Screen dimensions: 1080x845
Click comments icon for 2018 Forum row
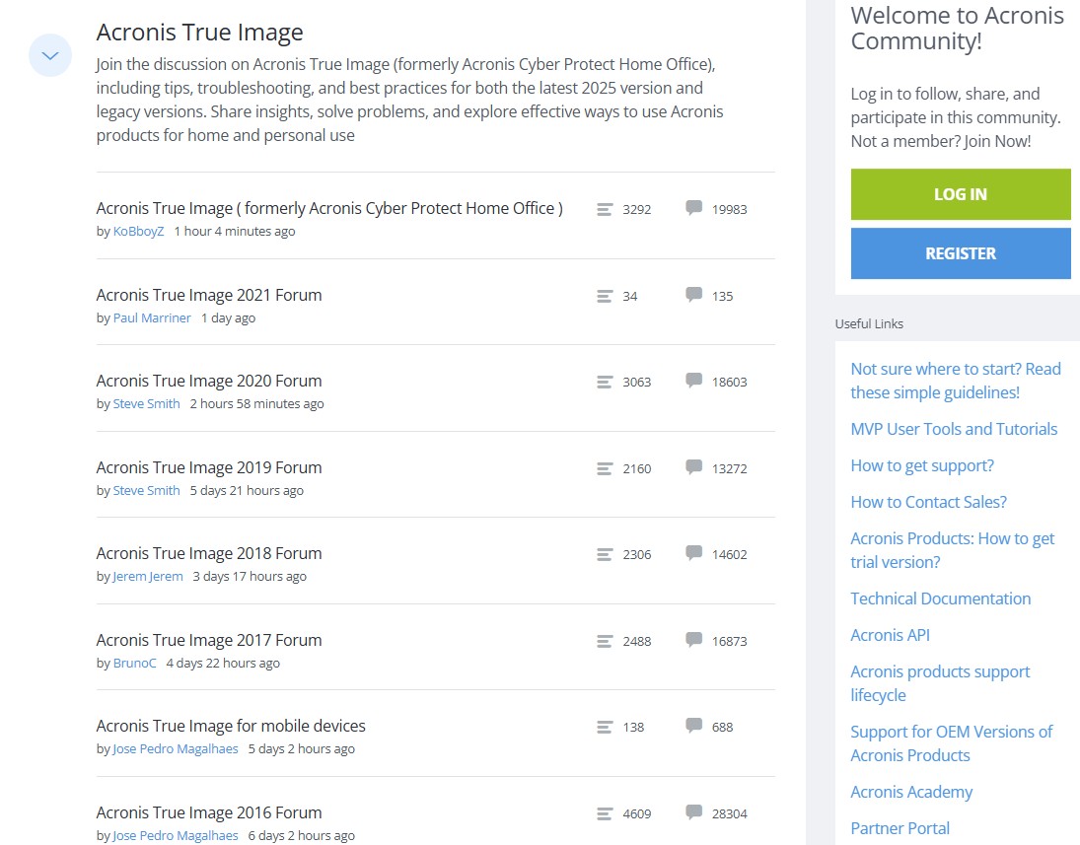[x=693, y=553]
